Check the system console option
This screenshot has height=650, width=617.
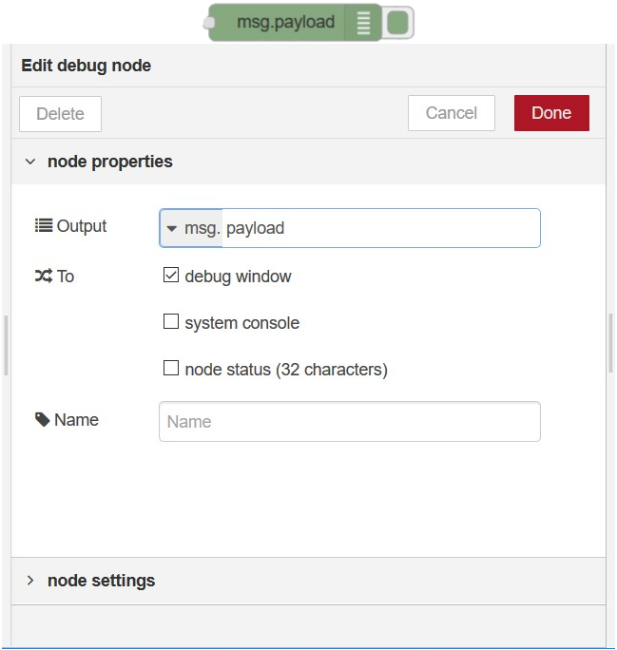tap(171, 322)
